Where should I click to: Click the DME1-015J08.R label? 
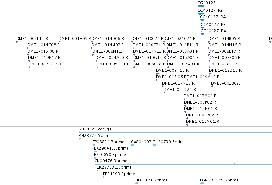43,51
